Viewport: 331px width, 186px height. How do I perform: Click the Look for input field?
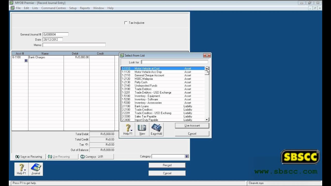(175, 62)
